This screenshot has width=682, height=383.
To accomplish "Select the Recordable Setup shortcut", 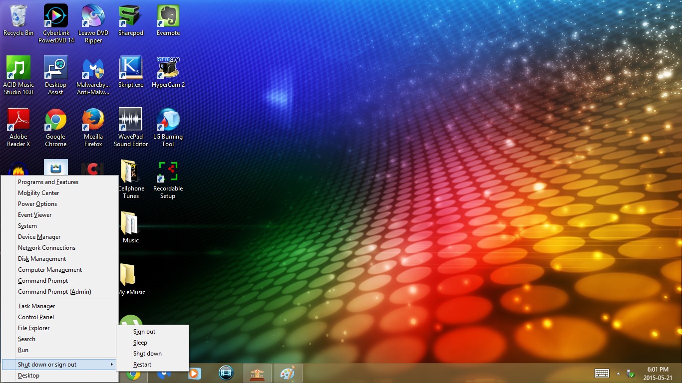I will click(x=168, y=180).
